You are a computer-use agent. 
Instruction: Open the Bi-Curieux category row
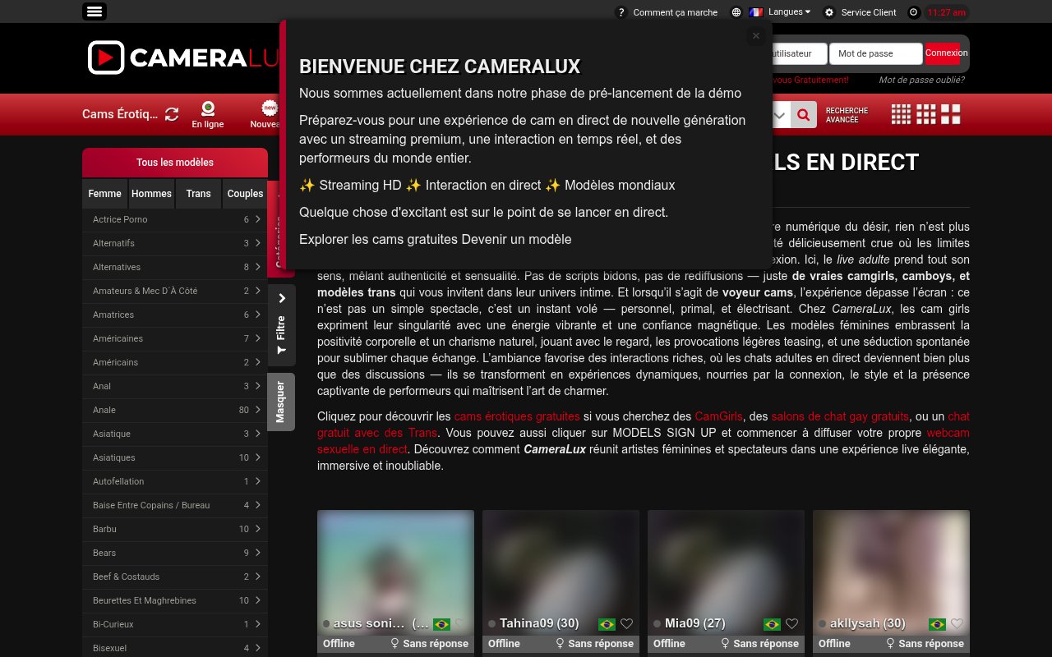(175, 625)
